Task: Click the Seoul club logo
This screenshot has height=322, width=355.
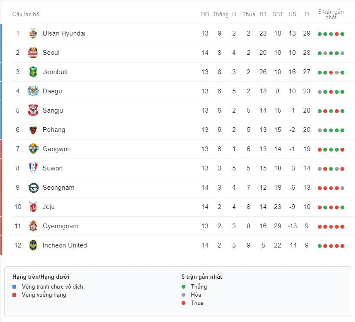Action: click(x=33, y=53)
